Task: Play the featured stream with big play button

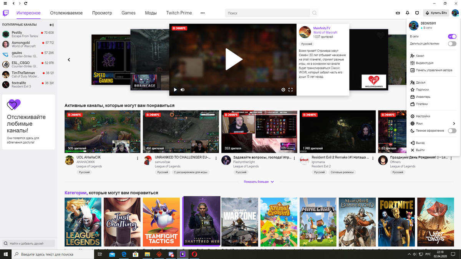Action: tap(234, 59)
